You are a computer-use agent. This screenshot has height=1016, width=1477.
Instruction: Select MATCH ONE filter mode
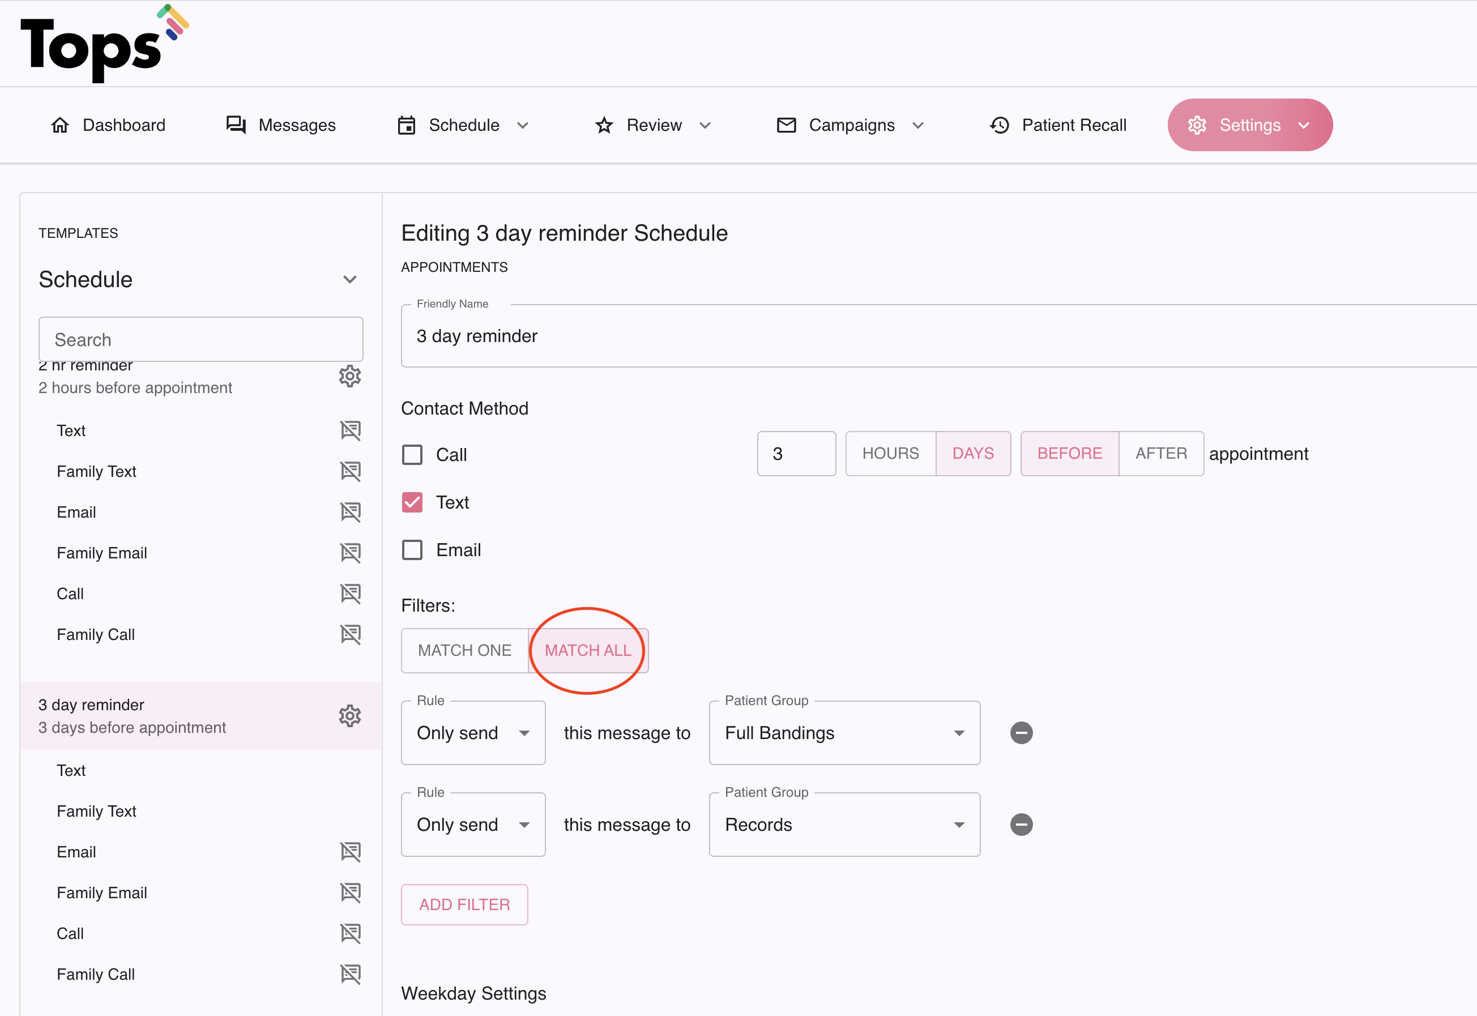click(464, 651)
